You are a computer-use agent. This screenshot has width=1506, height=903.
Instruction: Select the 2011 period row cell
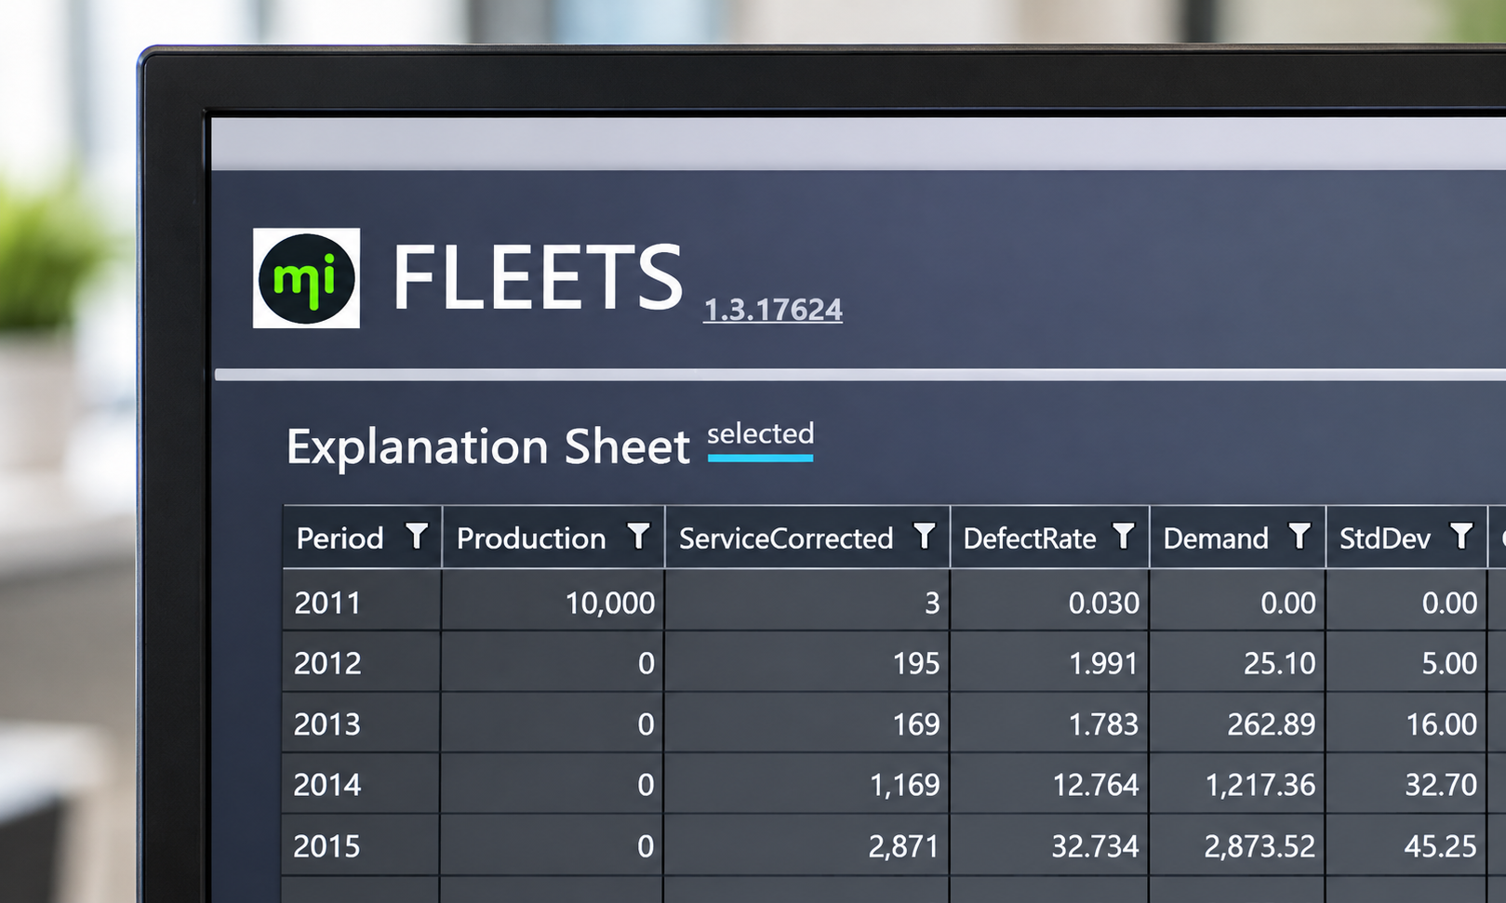click(362, 602)
